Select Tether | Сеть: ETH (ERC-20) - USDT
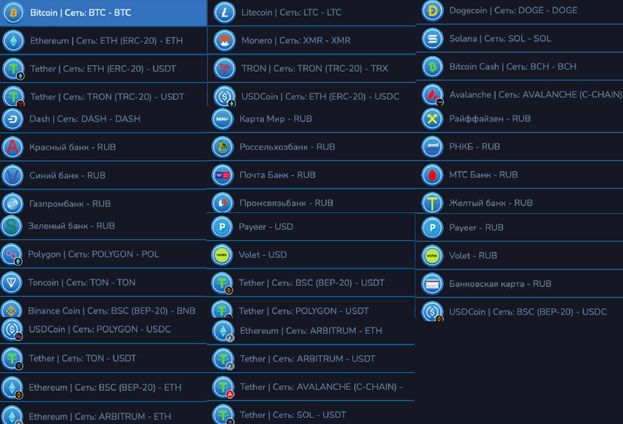Viewport: 623px width, 424px height. click(x=103, y=69)
